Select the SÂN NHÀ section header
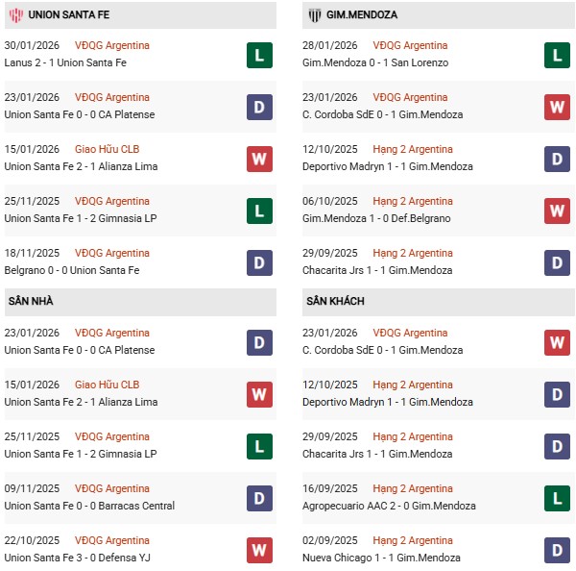576x571 pixels. pos(31,302)
